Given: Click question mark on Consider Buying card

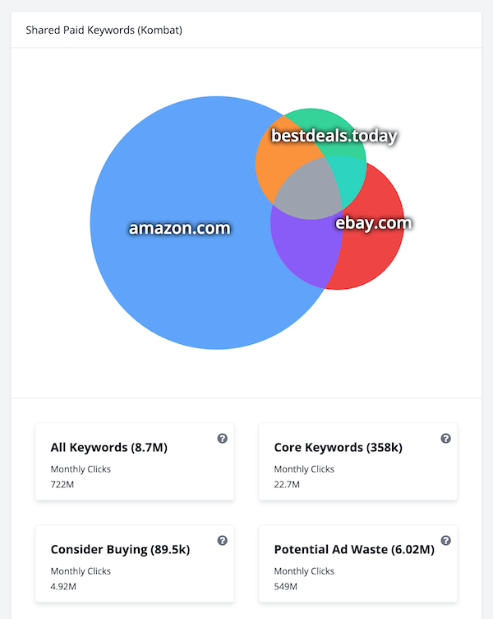Looking at the screenshot, I should pos(222,540).
